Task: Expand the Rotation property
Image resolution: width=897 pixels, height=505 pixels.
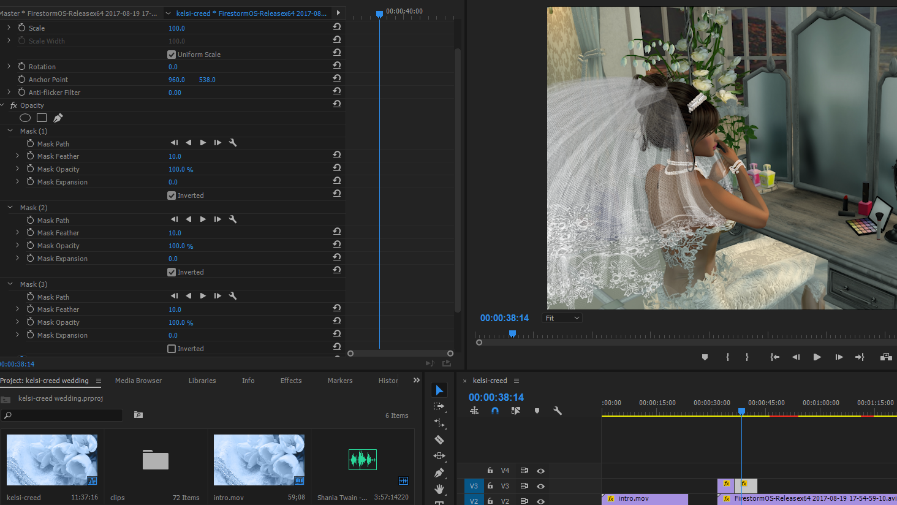Action: click(9, 66)
